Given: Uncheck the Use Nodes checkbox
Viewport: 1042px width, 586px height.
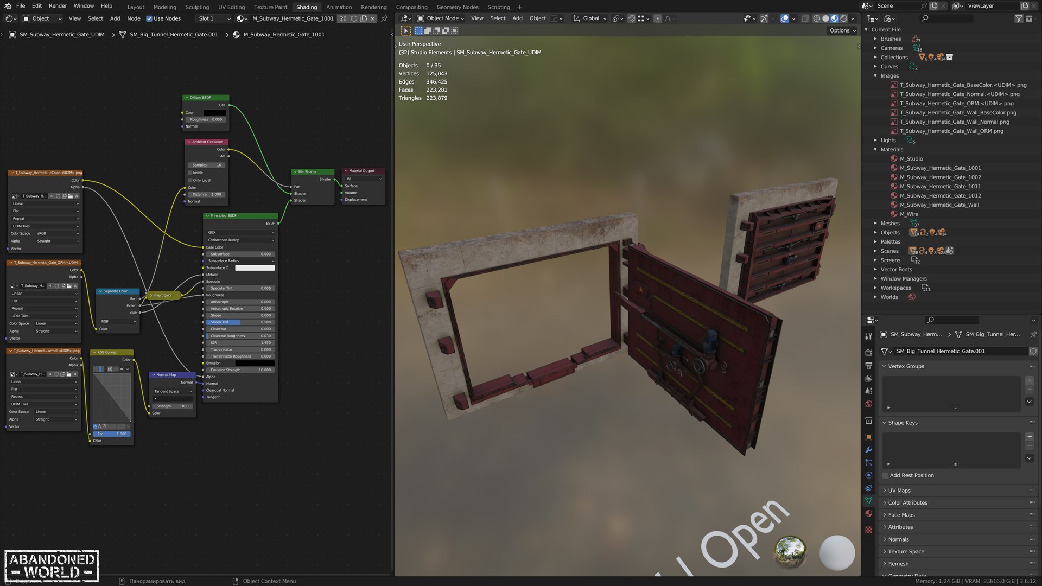Looking at the screenshot, I should [x=149, y=18].
